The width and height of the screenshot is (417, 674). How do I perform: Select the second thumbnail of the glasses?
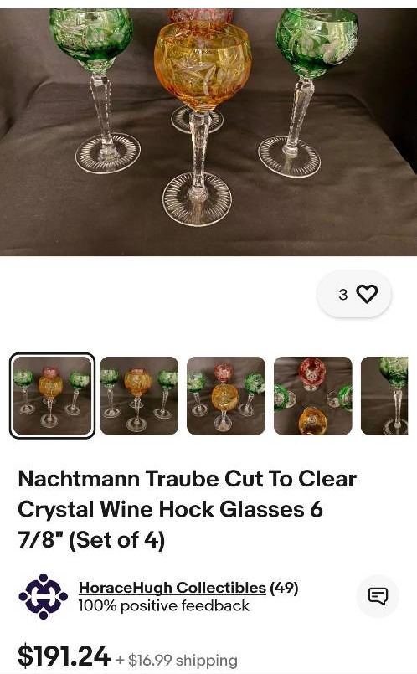(139, 395)
